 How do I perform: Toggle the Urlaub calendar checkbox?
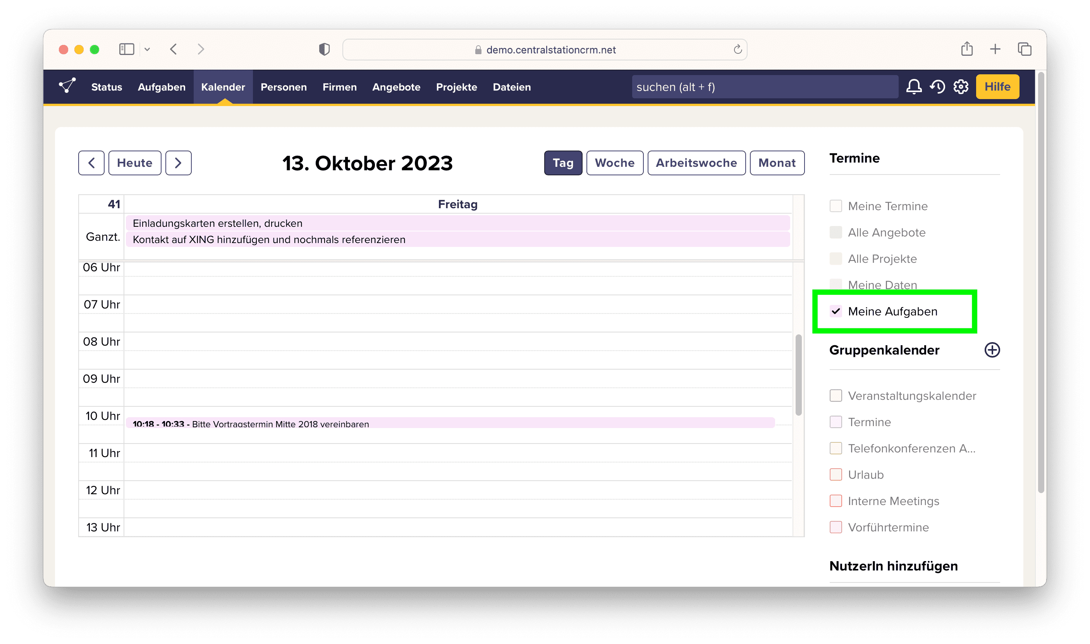pyautogui.click(x=836, y=474)
